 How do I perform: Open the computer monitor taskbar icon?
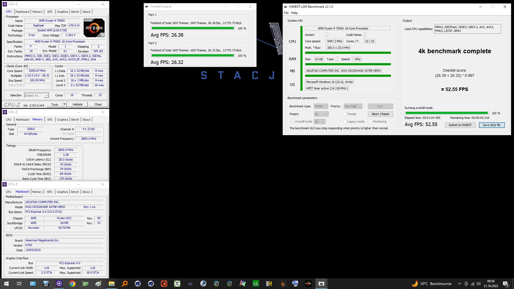[295, 284]
